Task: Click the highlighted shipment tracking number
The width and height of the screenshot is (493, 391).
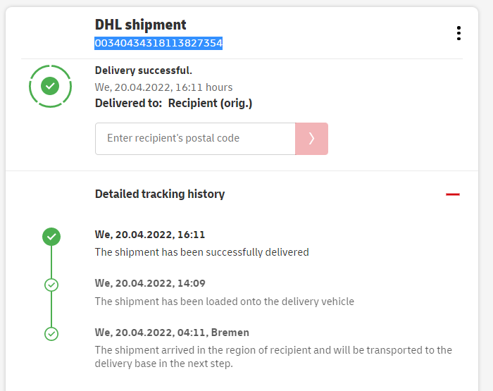Action: click(158, 44)
